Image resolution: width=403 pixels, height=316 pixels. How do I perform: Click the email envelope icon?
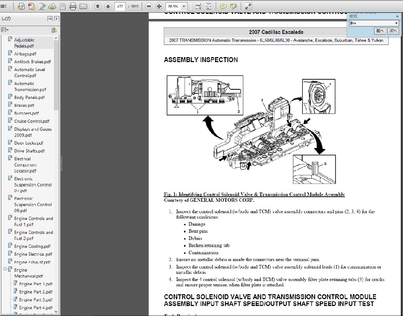(83, 6)
